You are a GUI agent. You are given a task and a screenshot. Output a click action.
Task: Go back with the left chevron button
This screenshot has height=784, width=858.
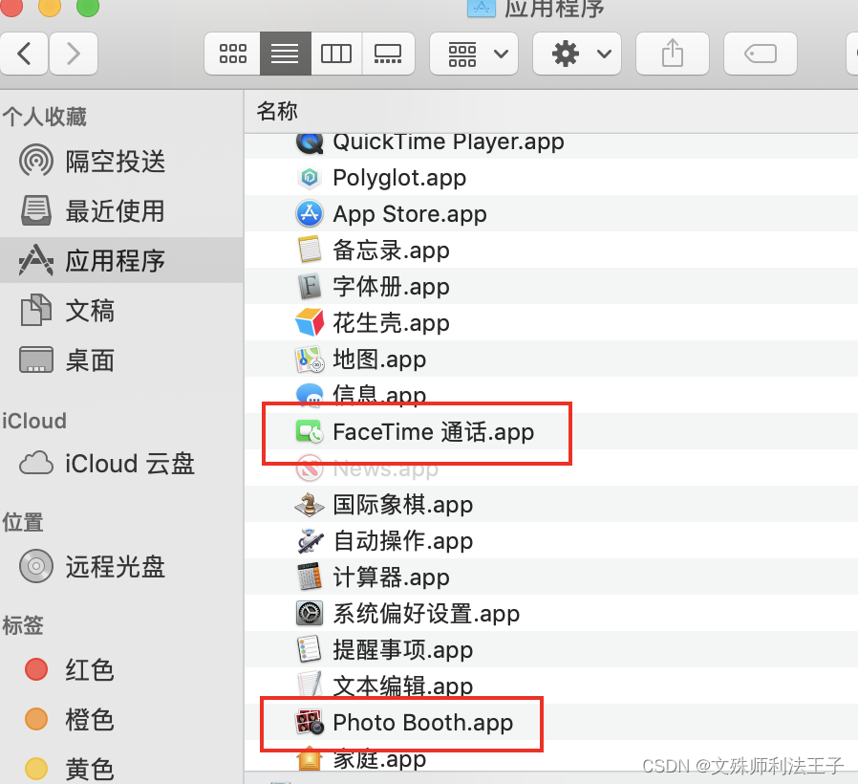point(24,54)
